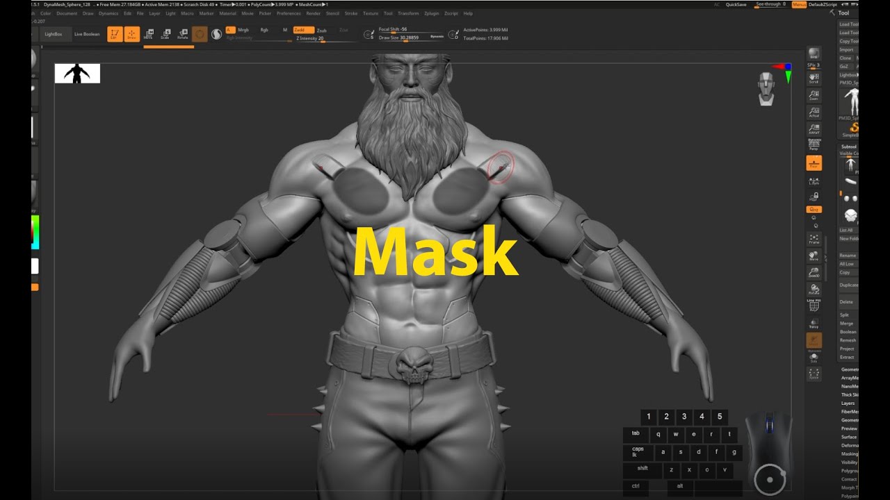The width and height of the screenshot is (890, 500).
Task: Select the Scale transform icon
Action: [165, 34]
